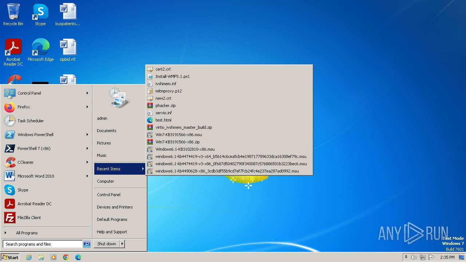Open Documents from Start menu
This screenshot has width=466, height=262.
click(x=120, y=131)
